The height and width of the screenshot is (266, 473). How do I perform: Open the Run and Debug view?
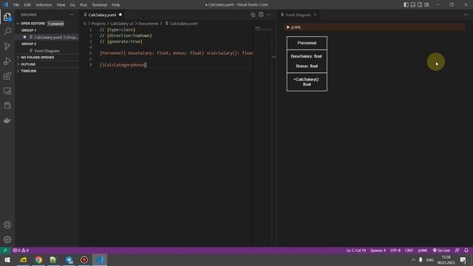point(7,61)
